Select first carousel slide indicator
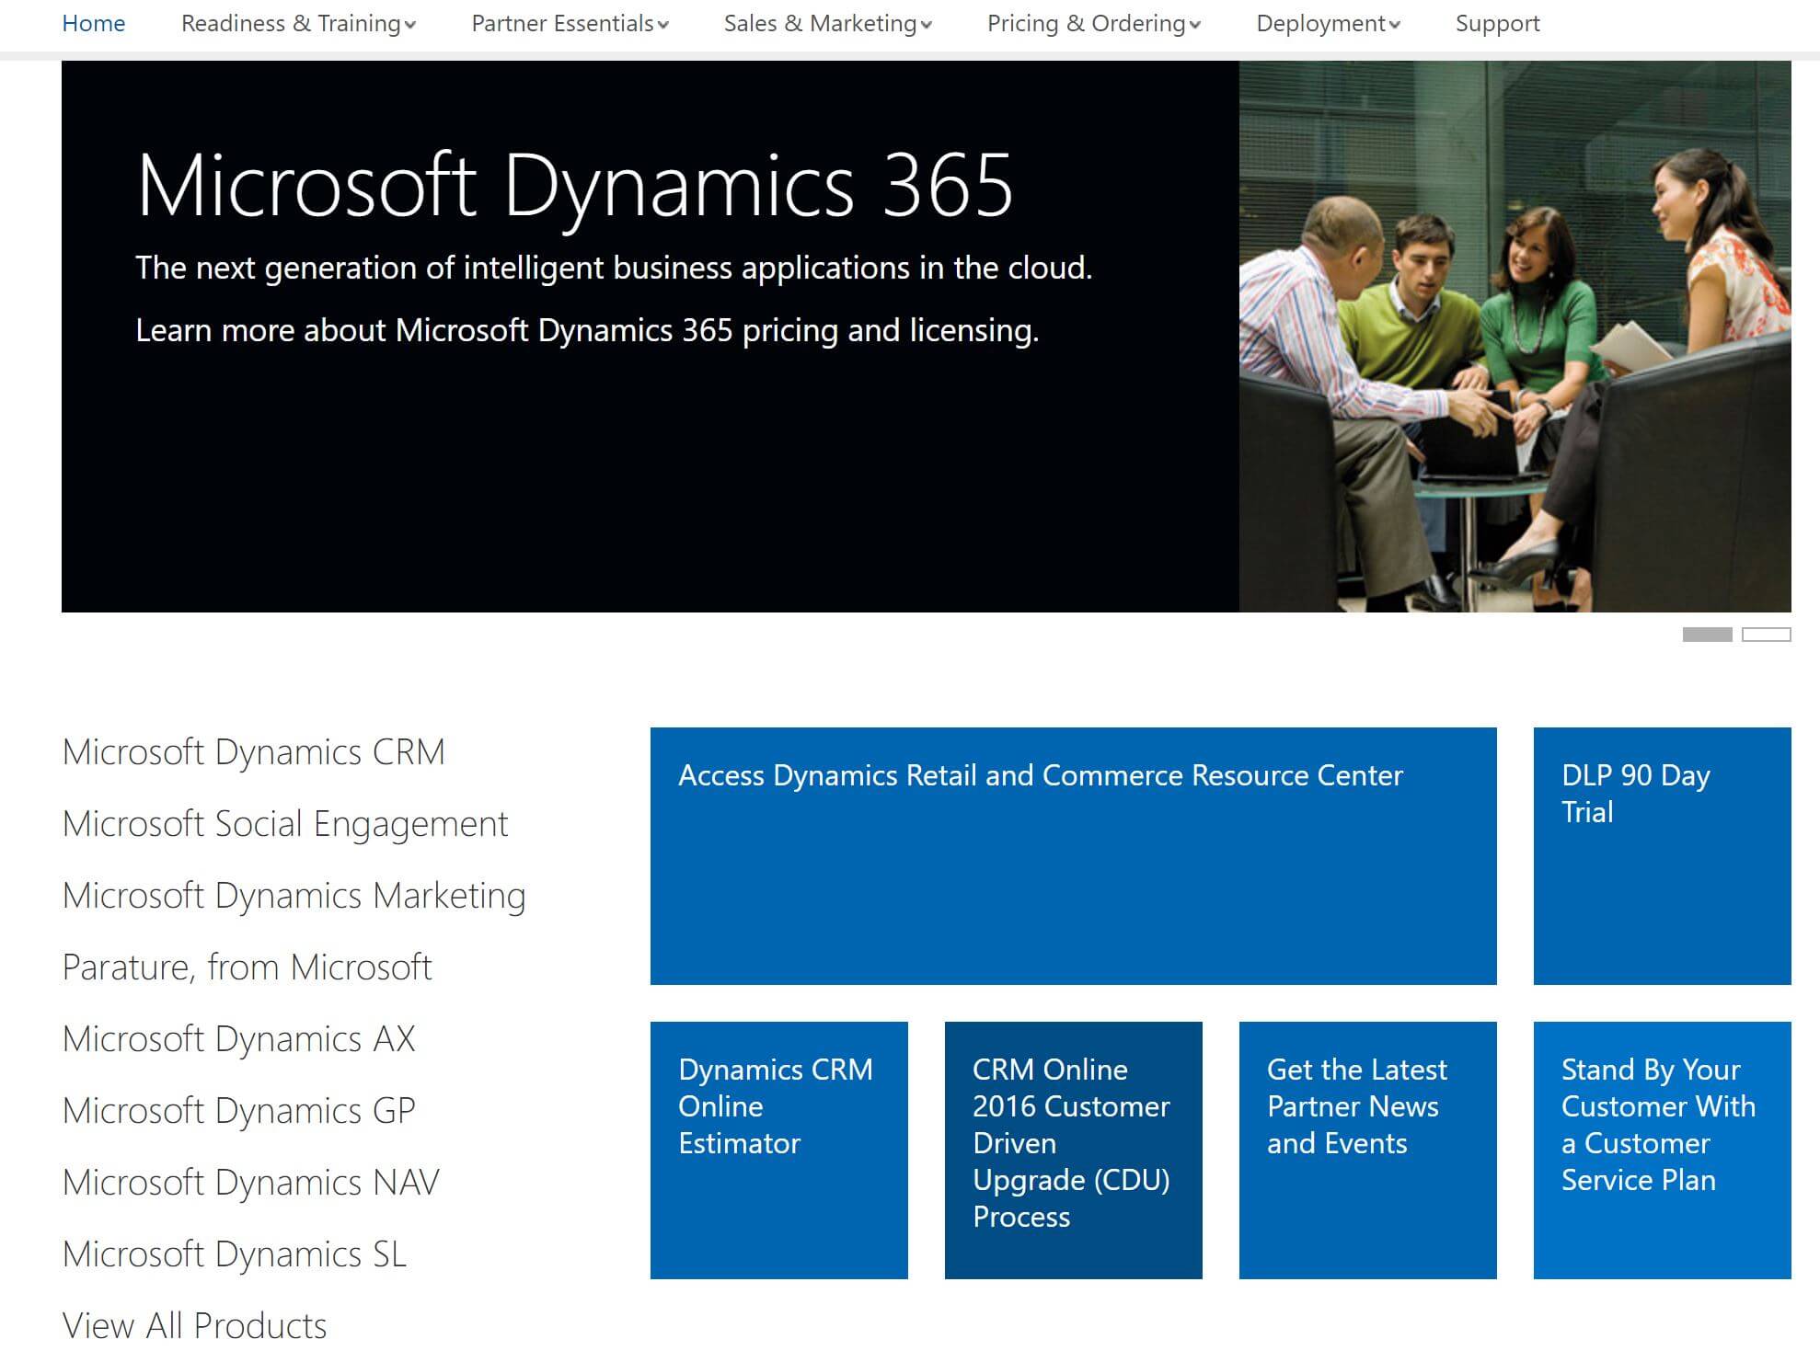 click(1707, 635)
